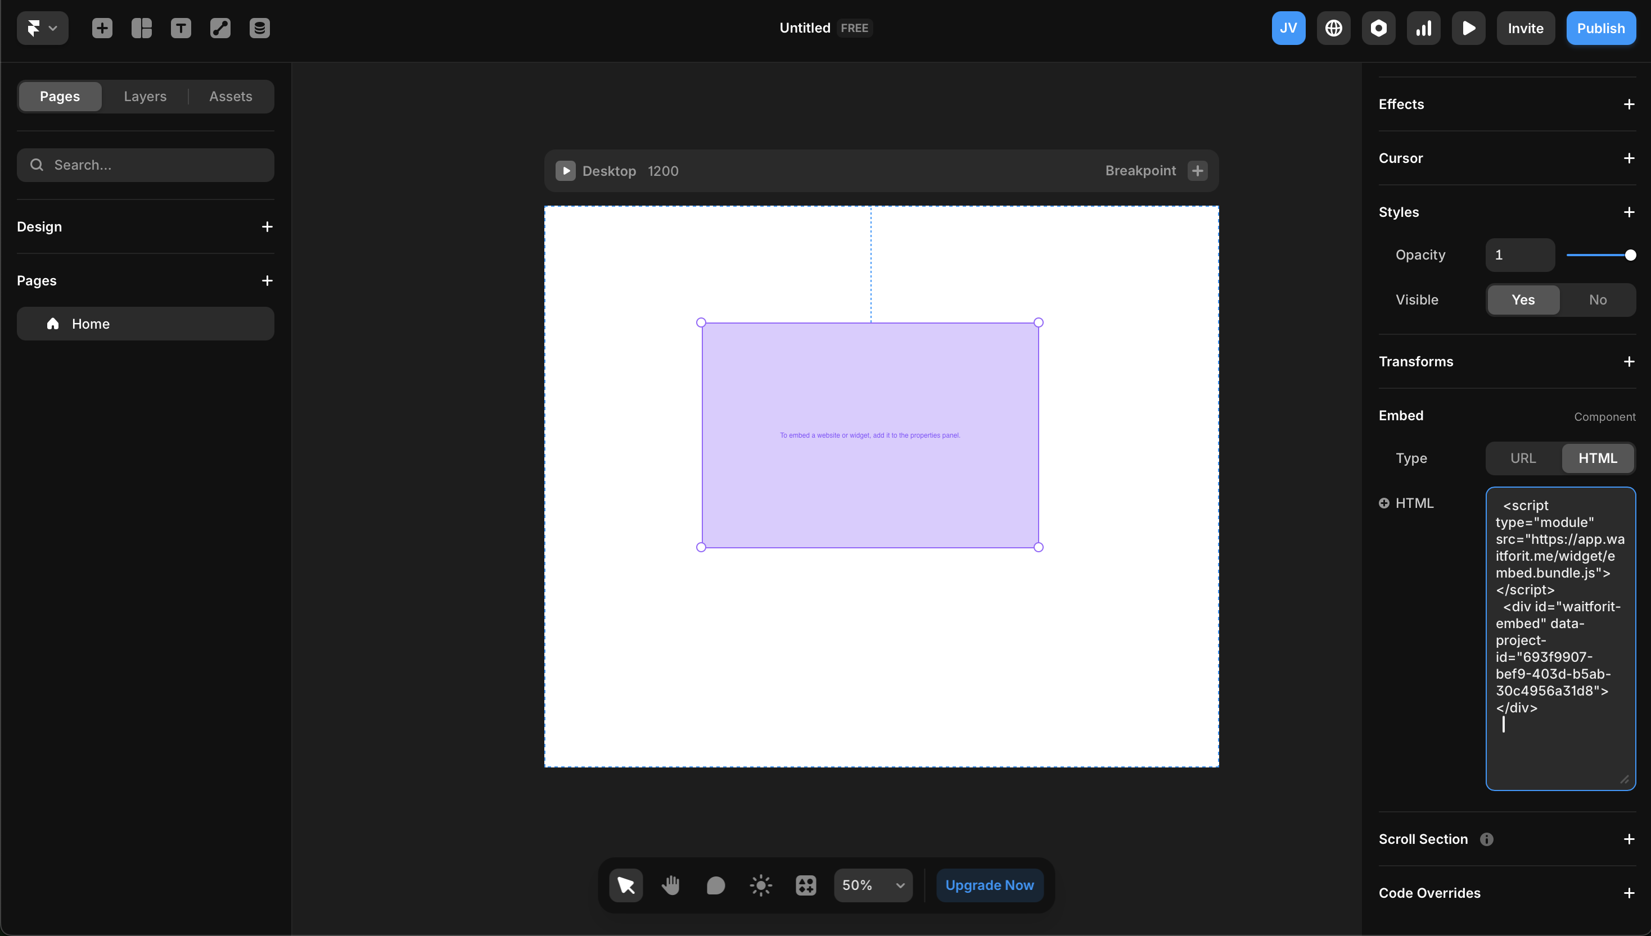
Task: Open the Layout templates tool
Action: pyautogui.click(x=142, y=28)
